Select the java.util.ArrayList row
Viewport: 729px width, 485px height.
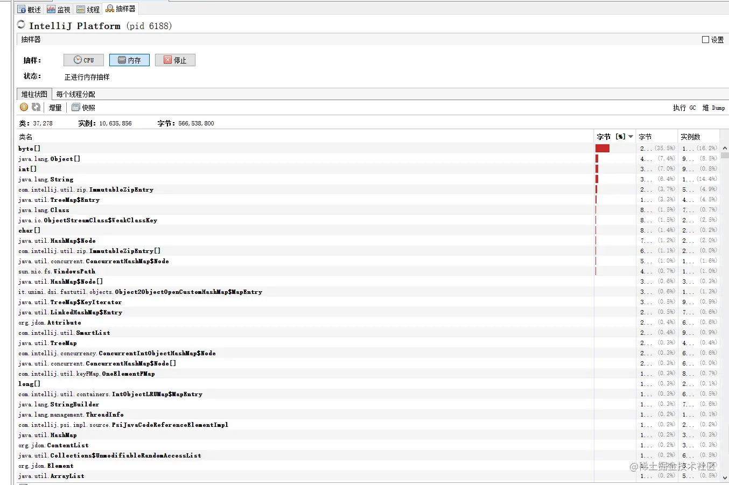point(369,476)
